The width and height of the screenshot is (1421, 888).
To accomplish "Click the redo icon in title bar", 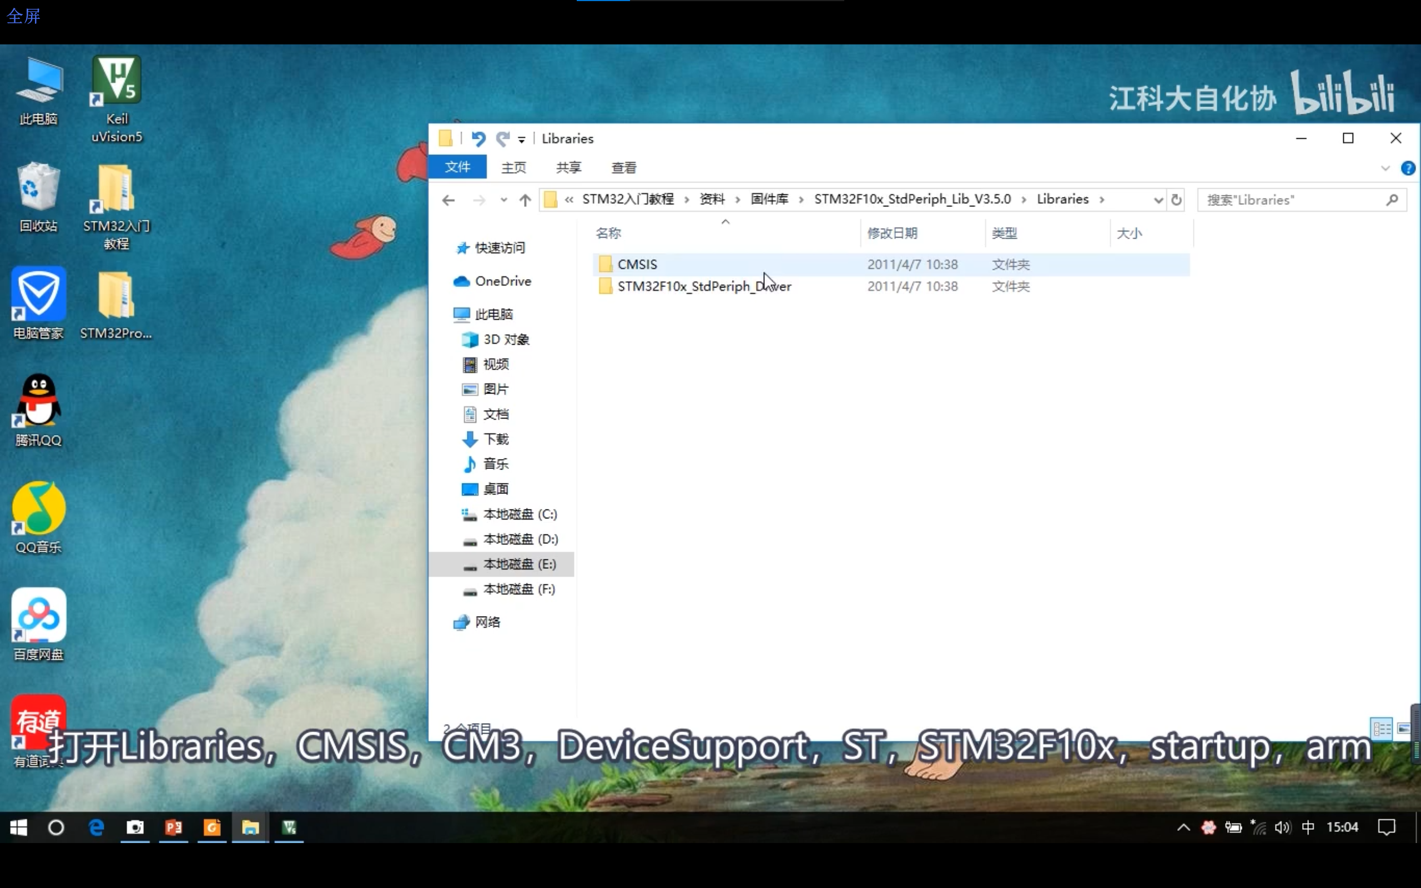I will coord(502,139).
